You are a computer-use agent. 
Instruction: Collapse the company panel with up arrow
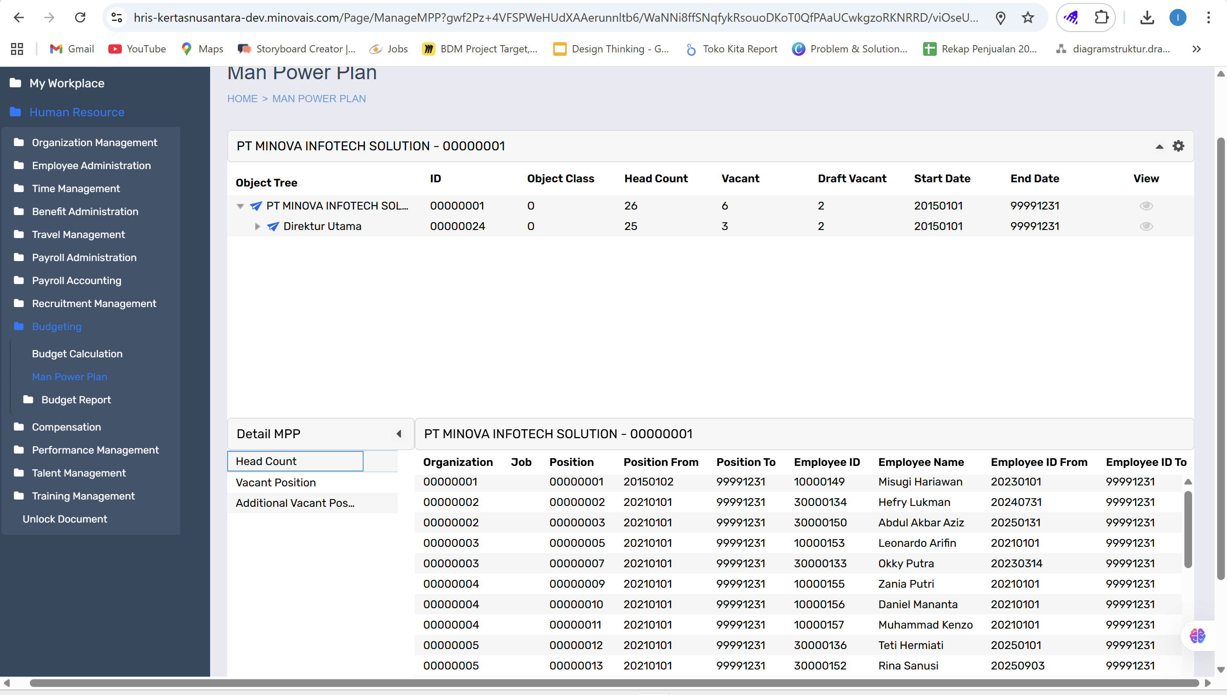pos(1159,146)
